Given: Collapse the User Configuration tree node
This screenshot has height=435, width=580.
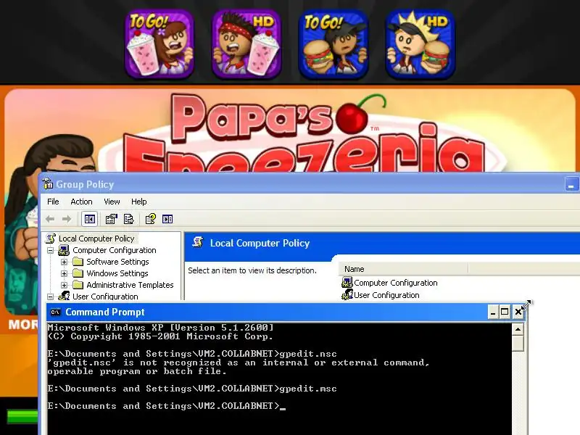Looking at the screenshot, I should [50, 297].
